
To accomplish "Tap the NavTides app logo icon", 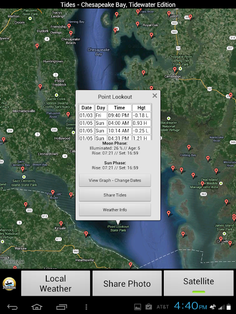I will tap(9, 284).
